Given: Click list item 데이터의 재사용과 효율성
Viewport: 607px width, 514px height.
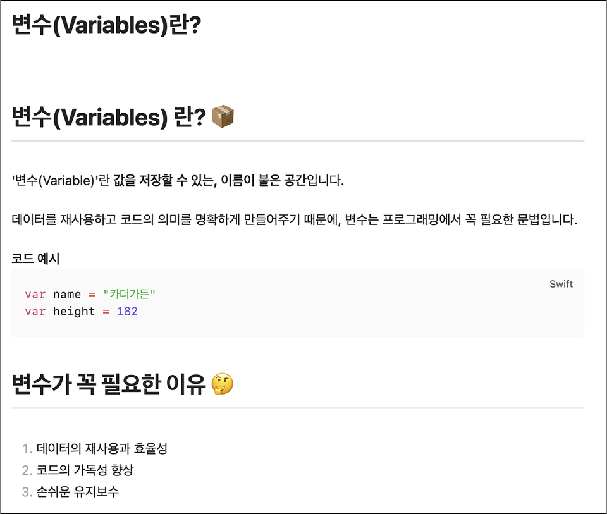Looking at the screenshot, I should tap(102, 449).
